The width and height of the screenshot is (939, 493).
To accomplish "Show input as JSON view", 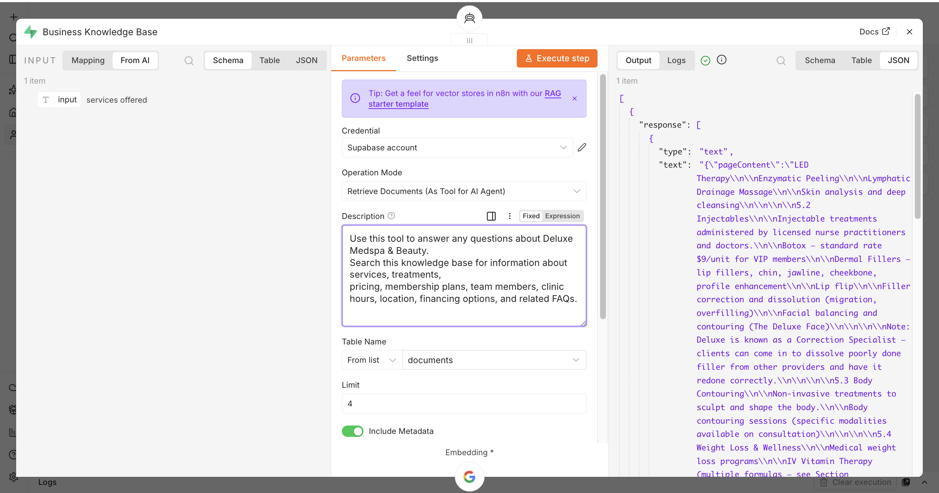I will click(307, 61).
